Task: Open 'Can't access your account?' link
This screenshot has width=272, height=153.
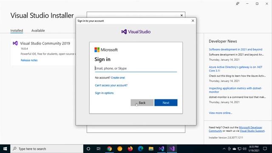Action: click(111, 85)
